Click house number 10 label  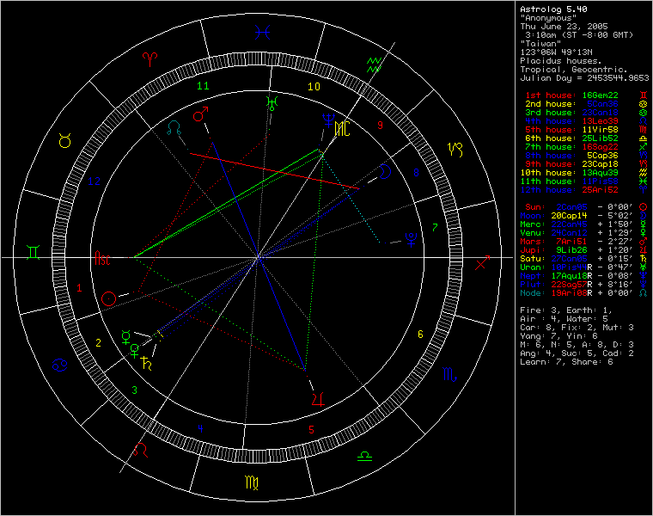[x=314, y=86]
